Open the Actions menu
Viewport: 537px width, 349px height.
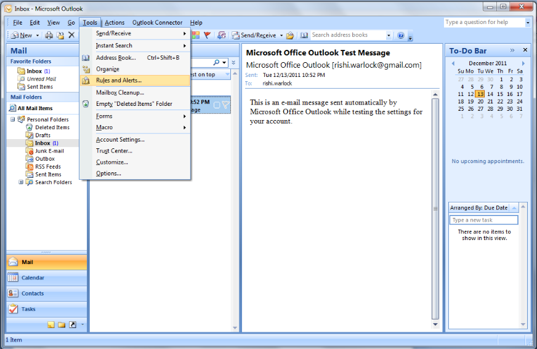pos(115,23)
